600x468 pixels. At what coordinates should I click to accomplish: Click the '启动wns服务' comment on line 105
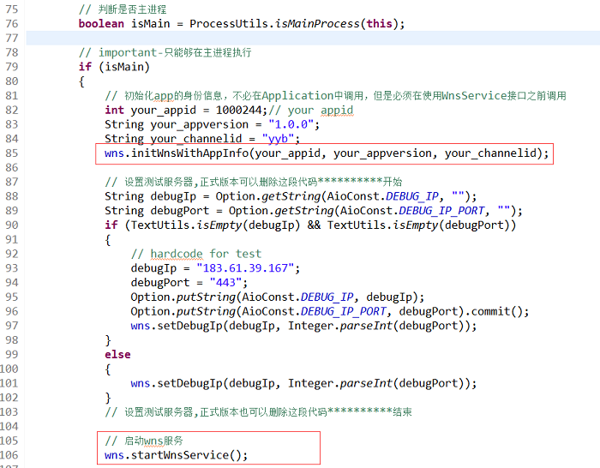[144, 441]
